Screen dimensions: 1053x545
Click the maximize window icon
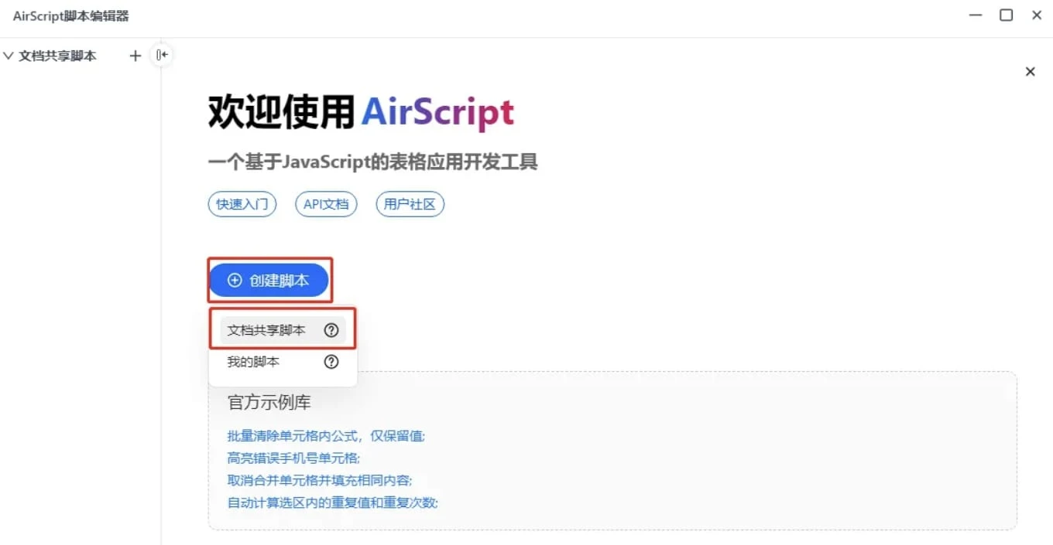1006,15
